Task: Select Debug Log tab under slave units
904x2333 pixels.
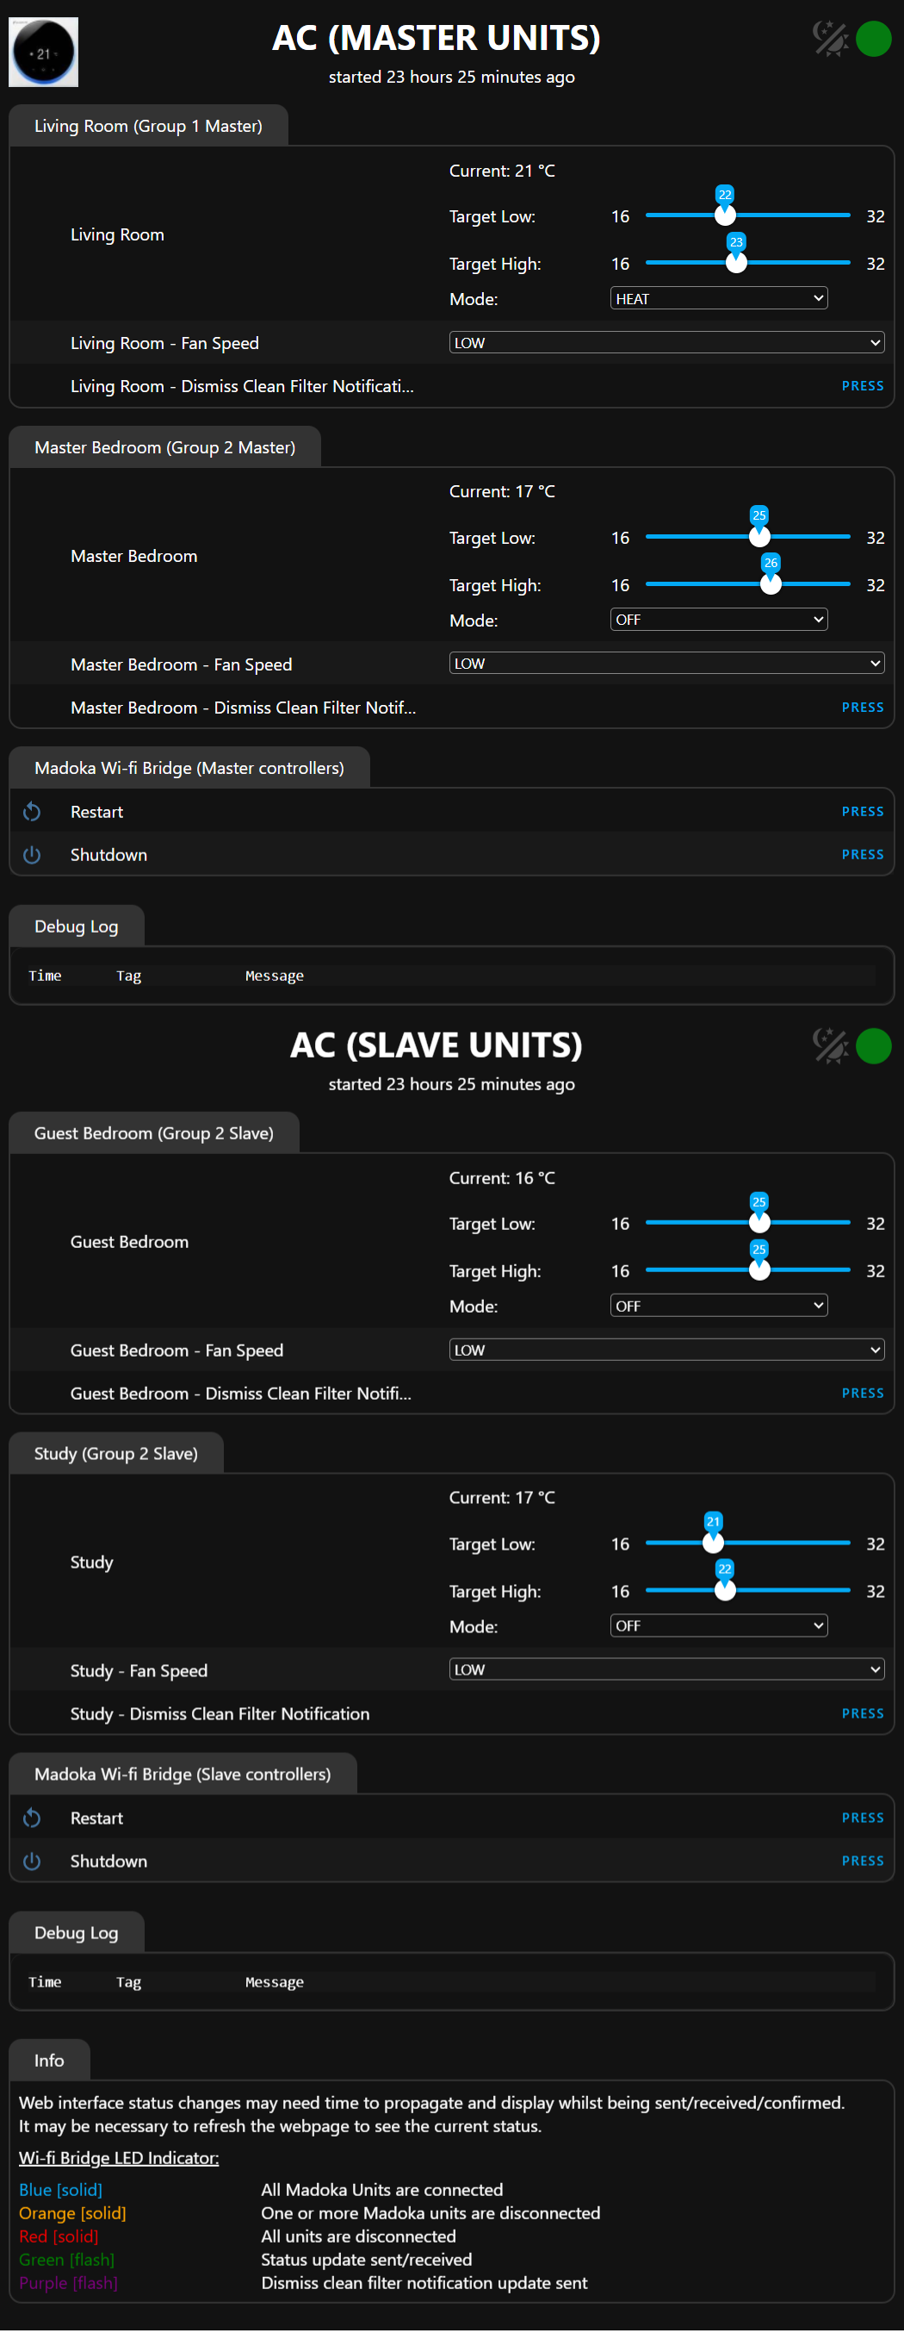Action: click(76, 1933)
